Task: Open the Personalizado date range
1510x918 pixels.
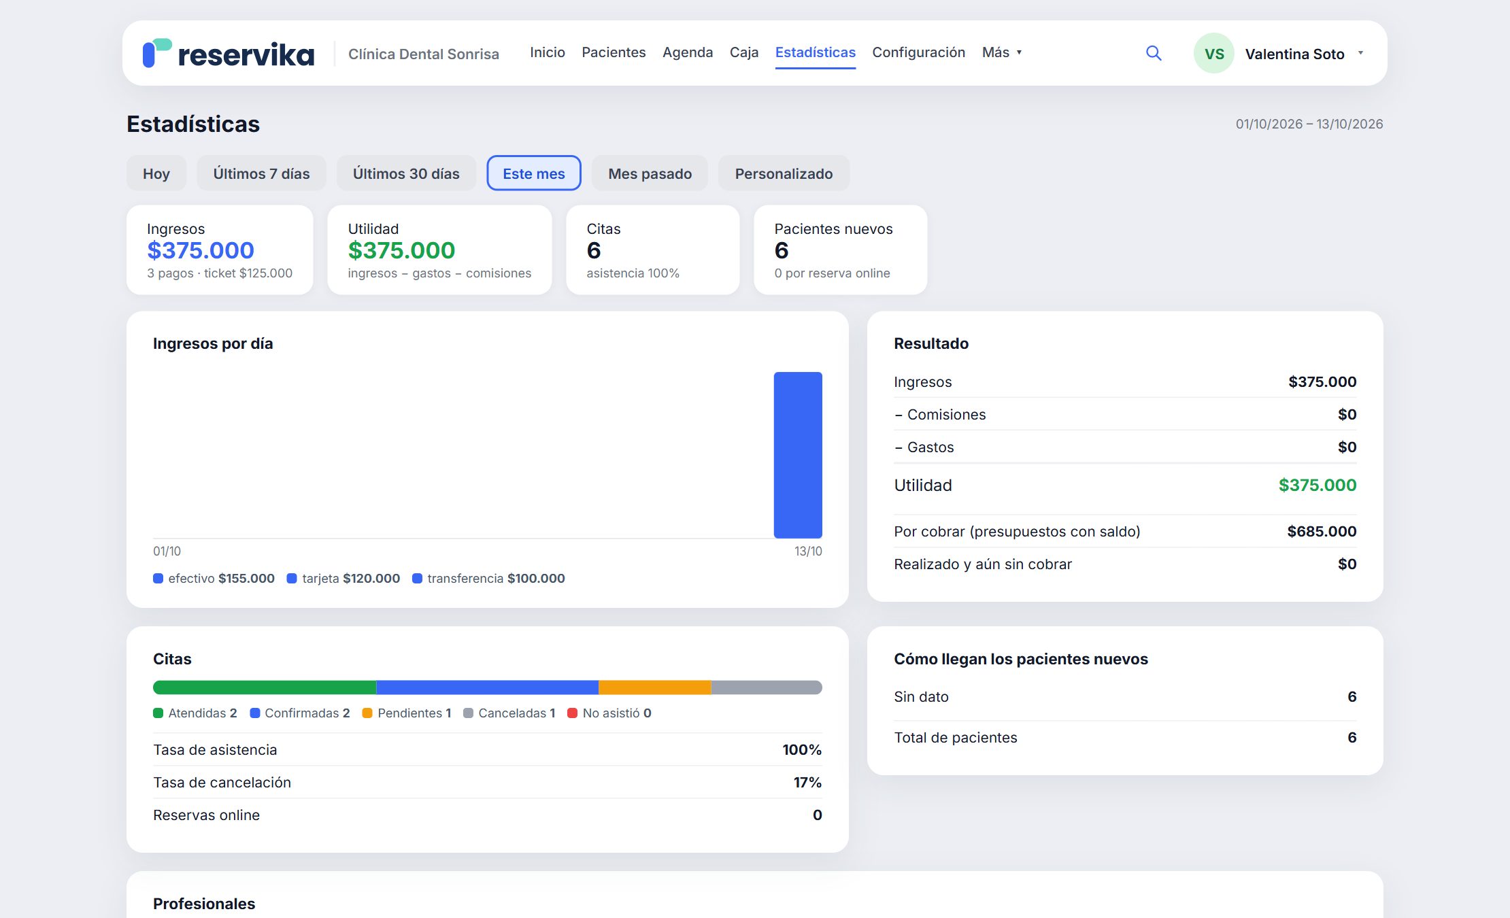Action: pos(784,173)
